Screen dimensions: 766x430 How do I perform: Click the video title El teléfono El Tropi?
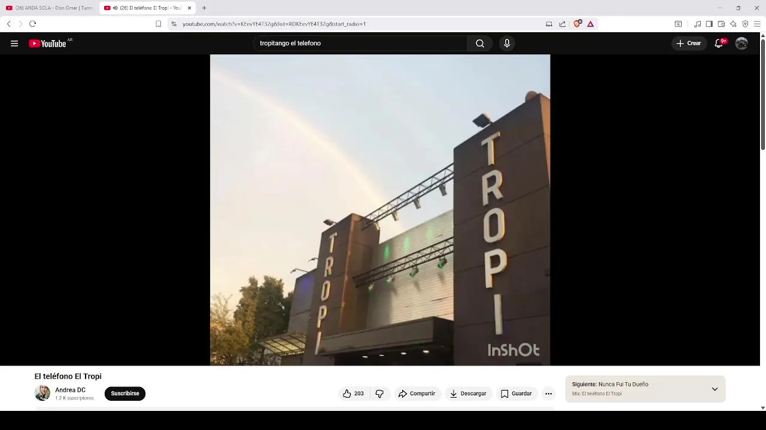coord(68,376)
